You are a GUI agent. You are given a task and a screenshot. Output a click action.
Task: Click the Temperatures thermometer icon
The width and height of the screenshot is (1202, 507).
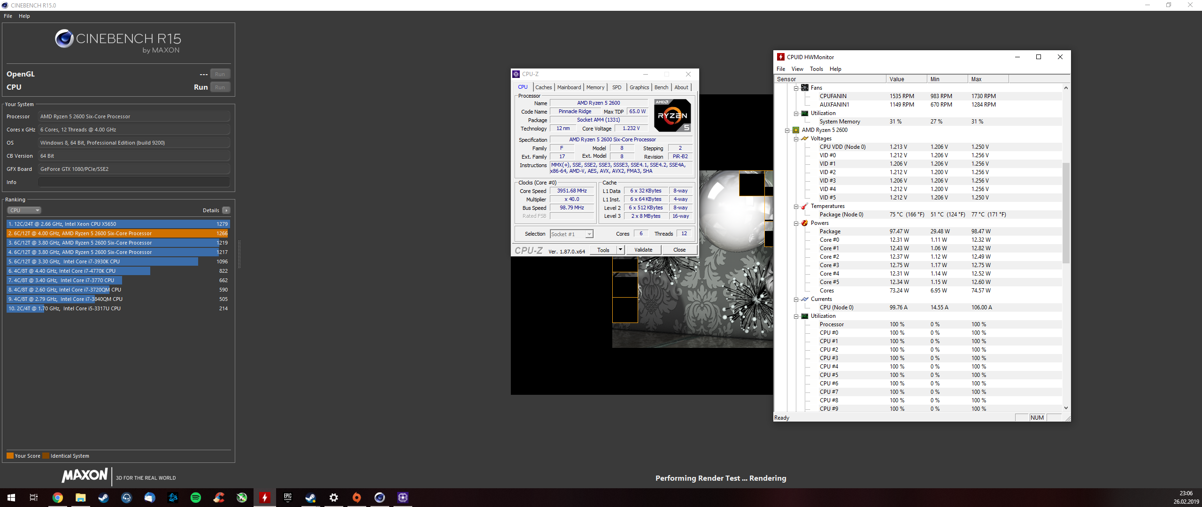click(805, 206)
